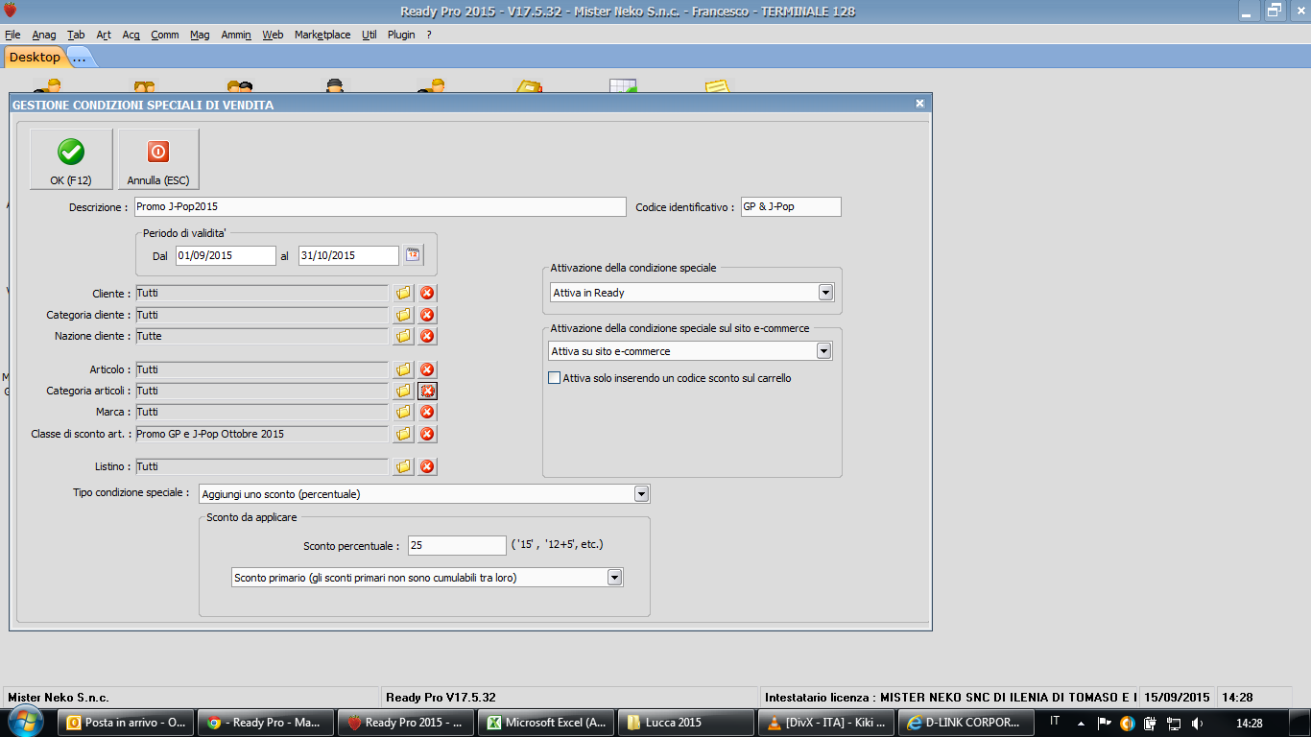This screenshot has width=1311, height=737.
Task: Open the Art menu
Action: click(104, 35)
